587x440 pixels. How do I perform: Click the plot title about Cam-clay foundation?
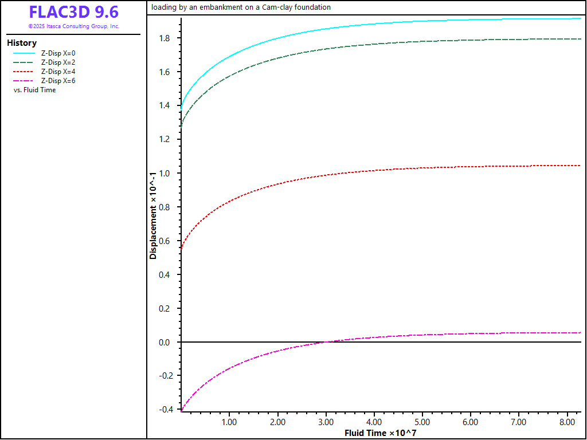[241, 7]
